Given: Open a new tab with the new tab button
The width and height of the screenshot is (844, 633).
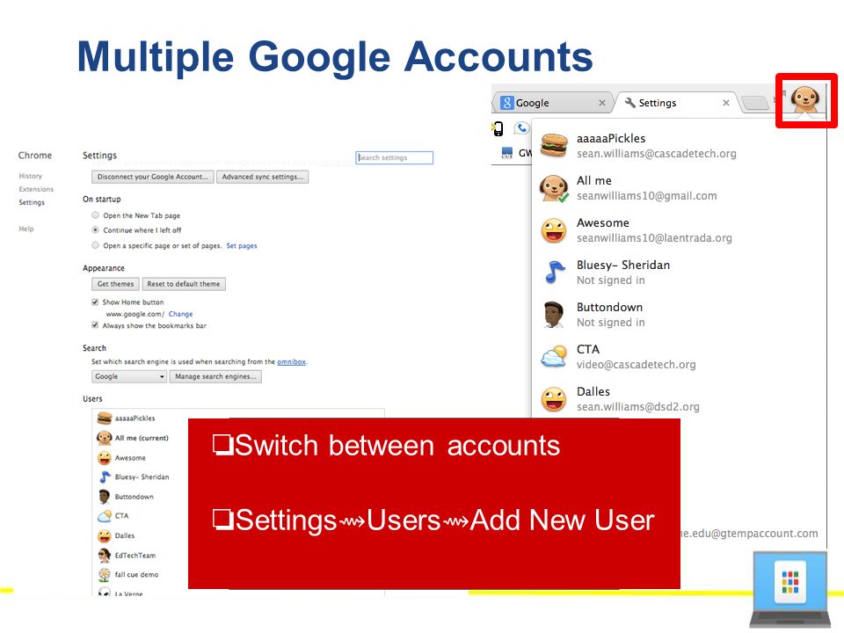Looking at the screenshot, I should 754,102.
